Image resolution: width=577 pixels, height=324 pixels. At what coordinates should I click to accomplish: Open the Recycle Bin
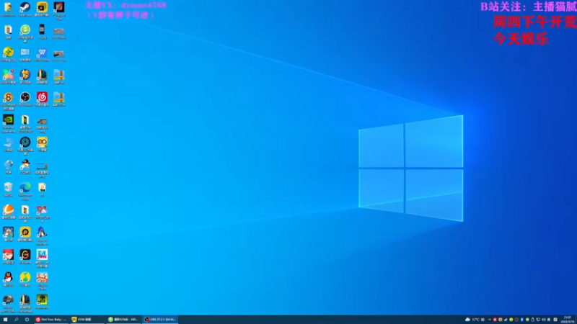click(8, 189)
